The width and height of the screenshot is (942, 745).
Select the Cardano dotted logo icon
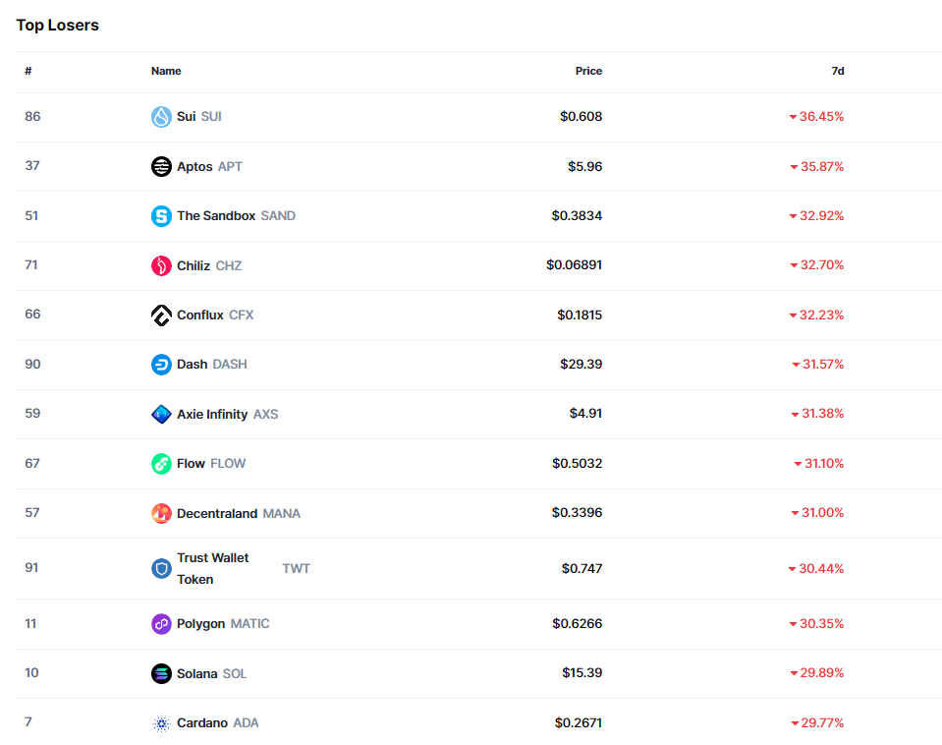[x=161, y=723]
